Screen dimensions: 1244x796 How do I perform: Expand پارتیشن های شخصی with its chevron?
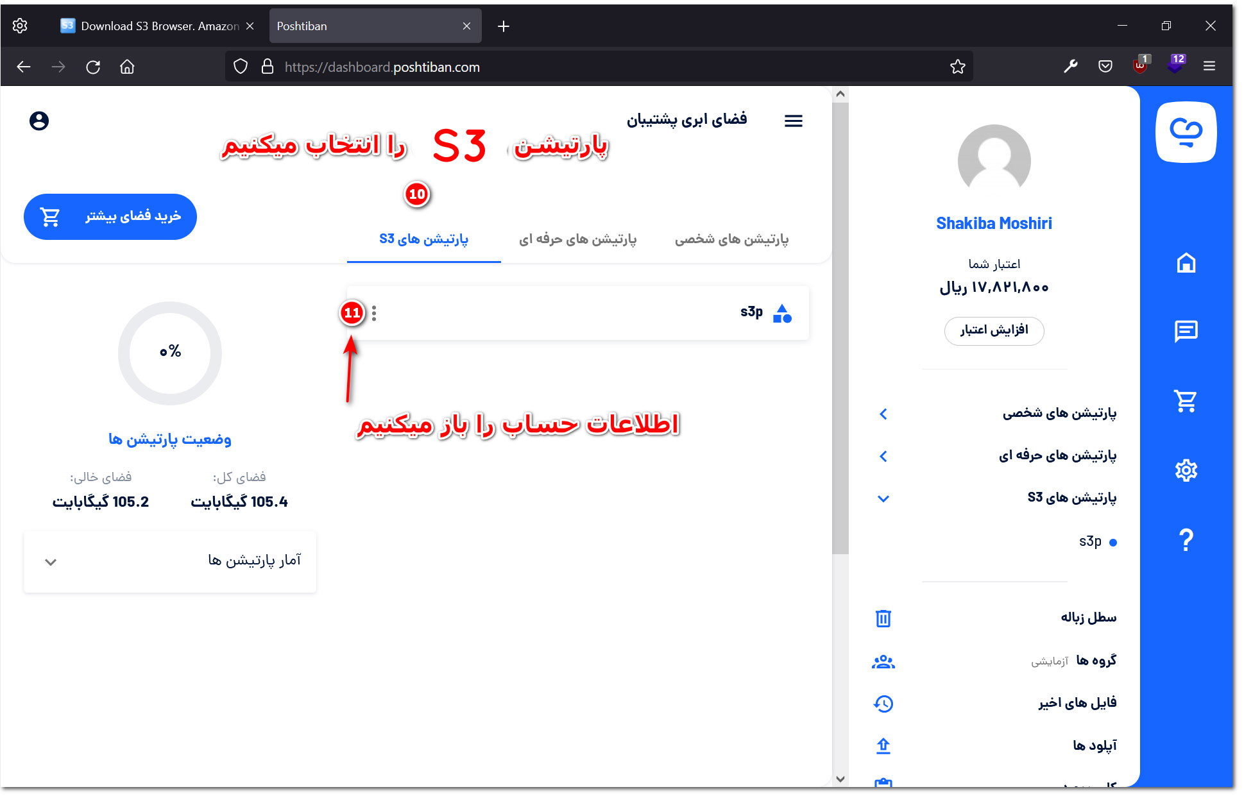click(883, 414)
